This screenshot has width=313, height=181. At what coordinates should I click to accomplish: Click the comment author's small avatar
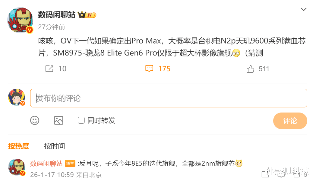tap(17, 167)
